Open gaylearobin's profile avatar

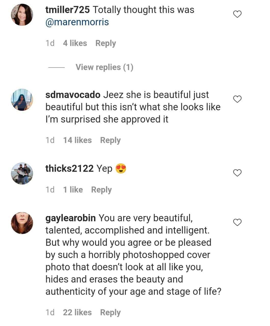click(x=22, y=223)
